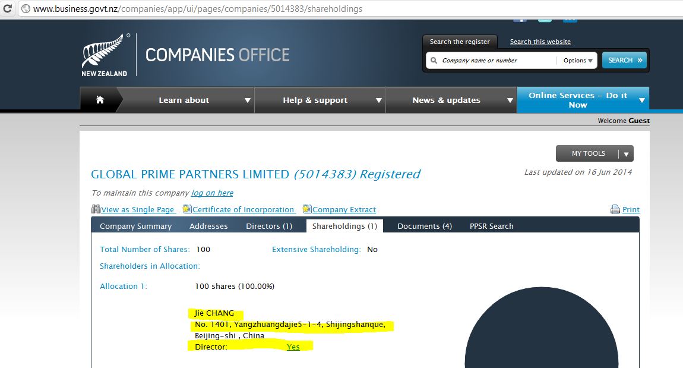Click Total Number of Shares label
This screenshot has height=368, width=683.
[144, 250]
